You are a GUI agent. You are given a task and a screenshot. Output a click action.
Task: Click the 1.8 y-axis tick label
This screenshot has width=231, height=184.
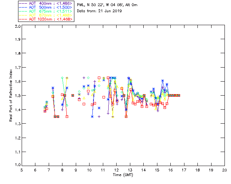click(x=18, y=53)
